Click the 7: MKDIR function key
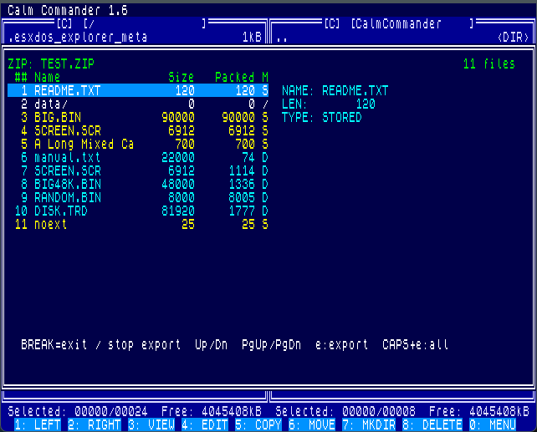The height and width of the screenshot is (432, 537). coord(369,424)
